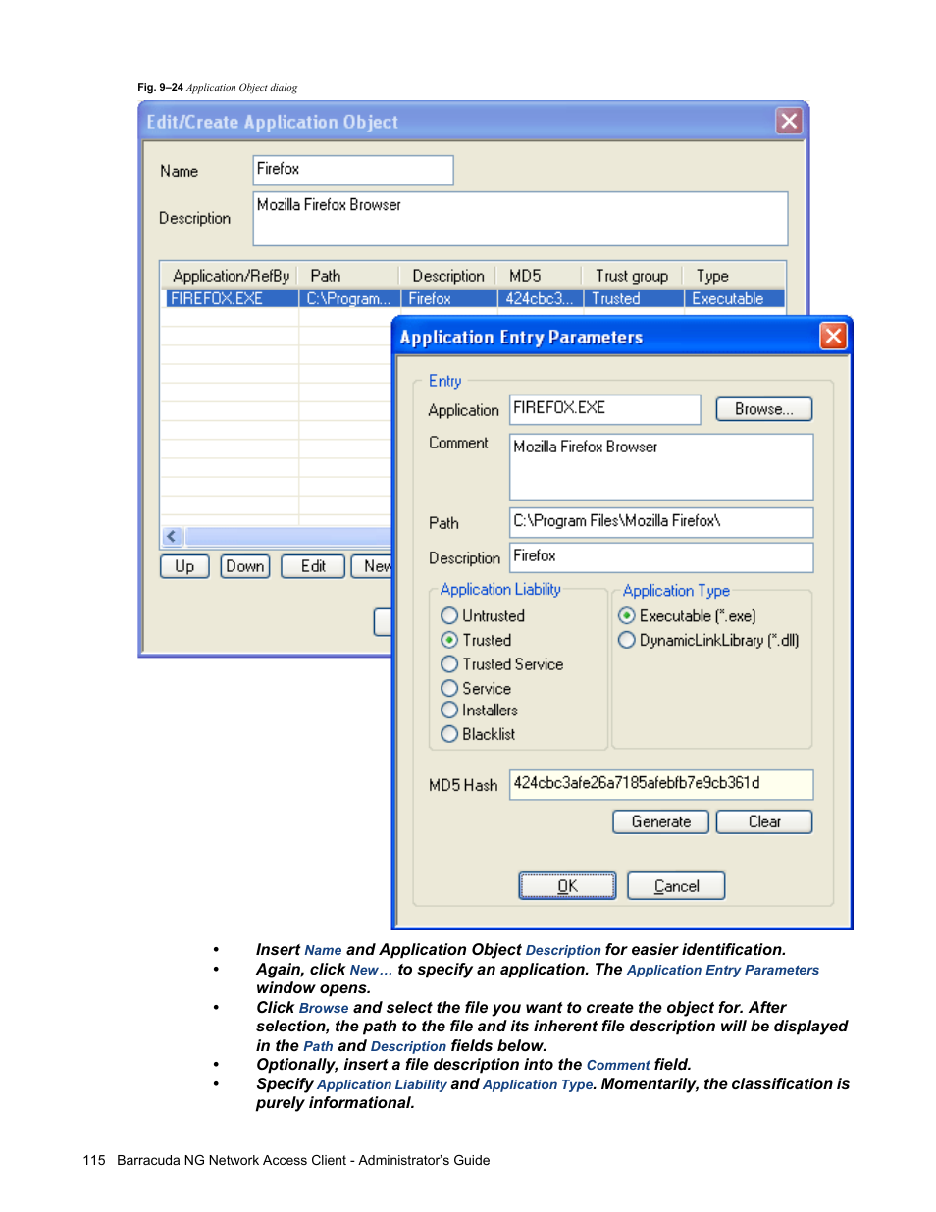Click the Application field containing FIREFOX.EXE
The image size is (936, 1212).
coord(604,409)
